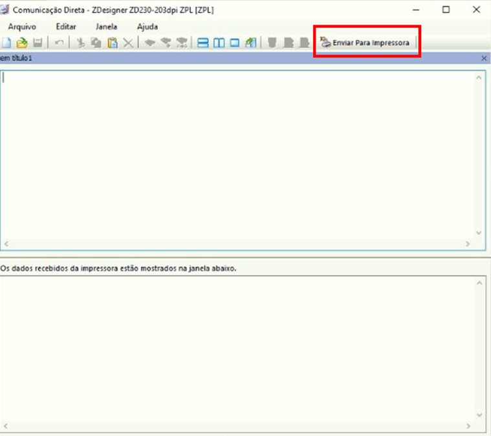Open a file with the folder icon
This screenshot has width=491, height=436.
[22, 43]
